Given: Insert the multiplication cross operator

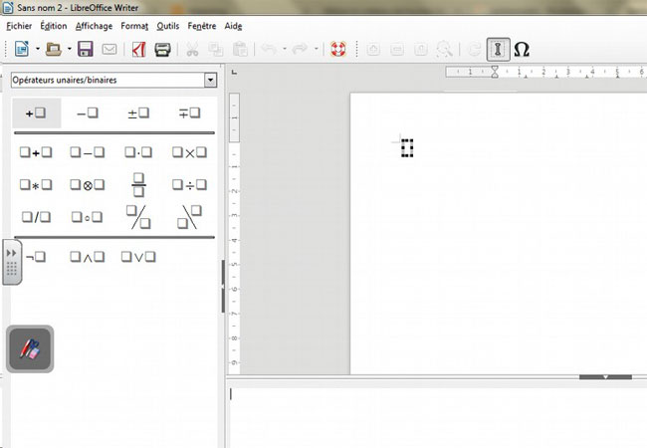Looking at the screenshot, I should tap(189, 152).
